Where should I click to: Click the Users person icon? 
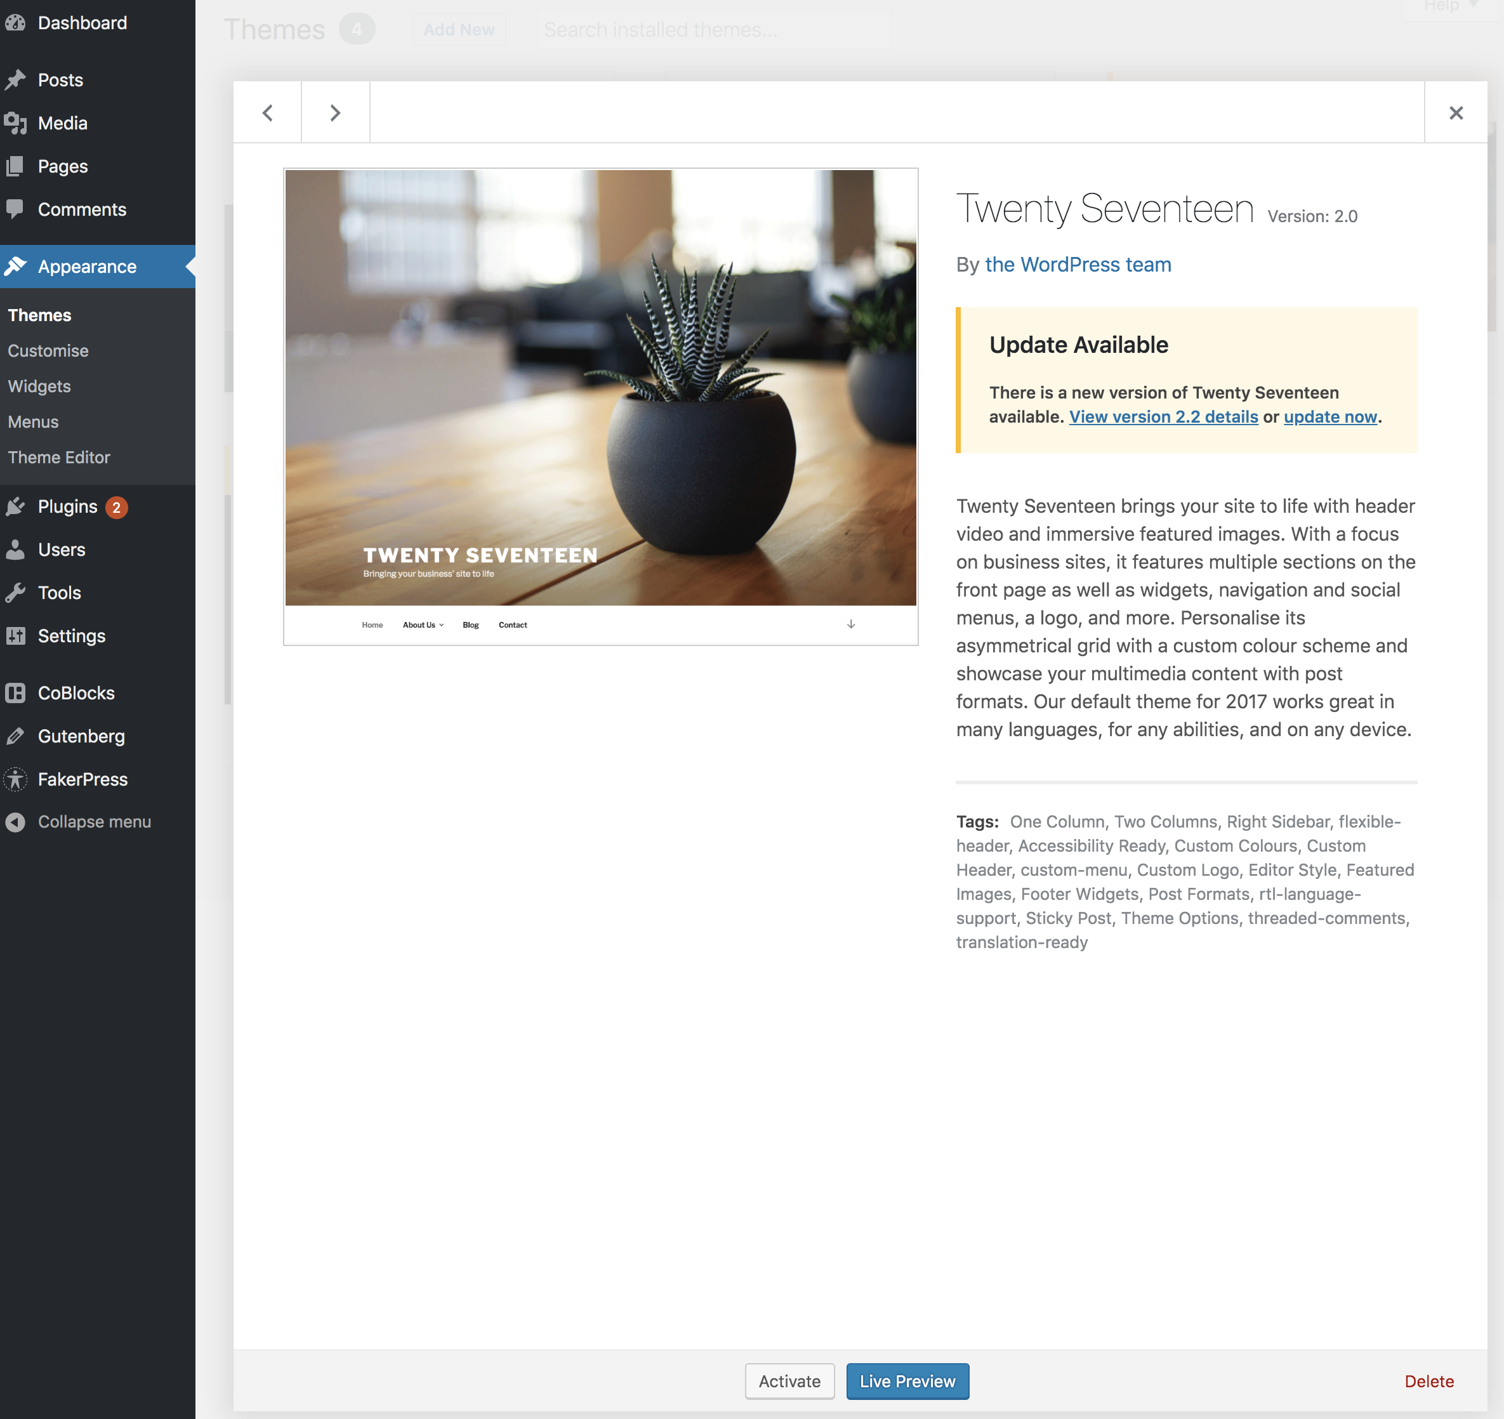click(15, 550)
